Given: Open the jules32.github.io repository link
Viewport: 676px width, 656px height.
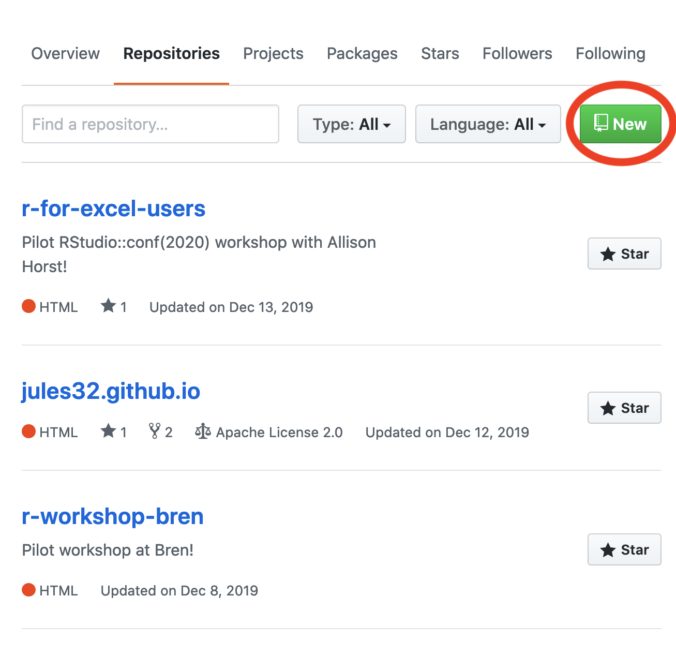Looking at the screenshot, I should click(x=111, y=392).
